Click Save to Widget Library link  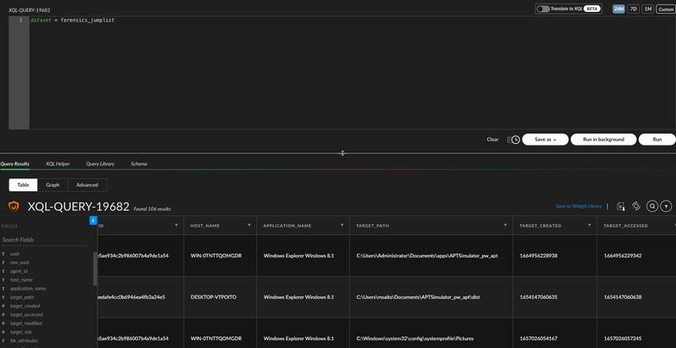coord(579,207)
